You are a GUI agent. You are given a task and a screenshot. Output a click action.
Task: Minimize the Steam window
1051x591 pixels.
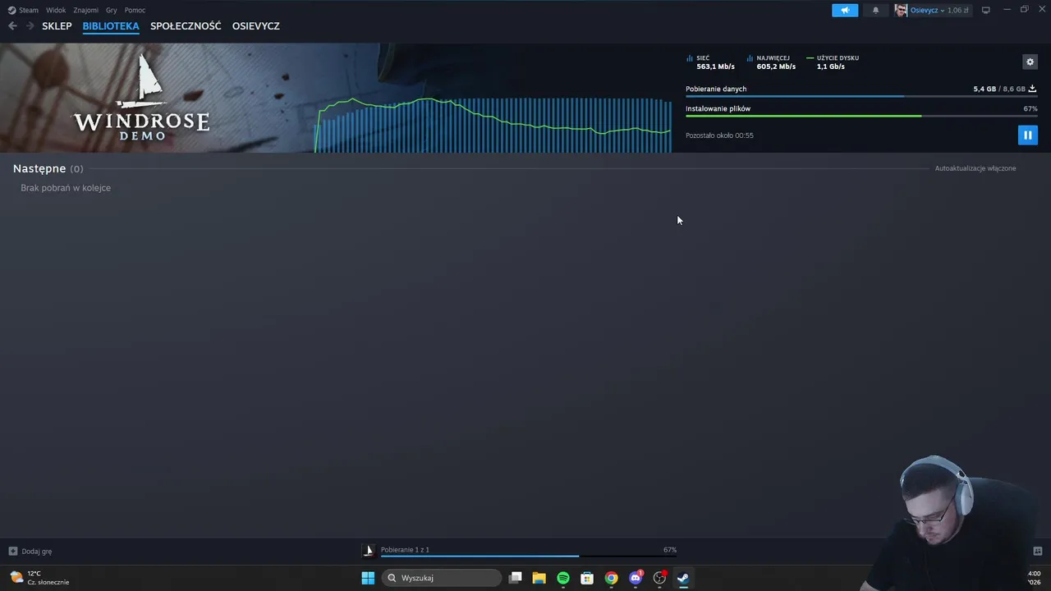[1007, 10]
